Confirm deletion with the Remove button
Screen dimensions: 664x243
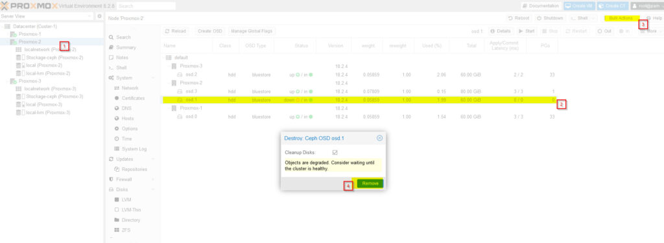[x=370, y=183]
